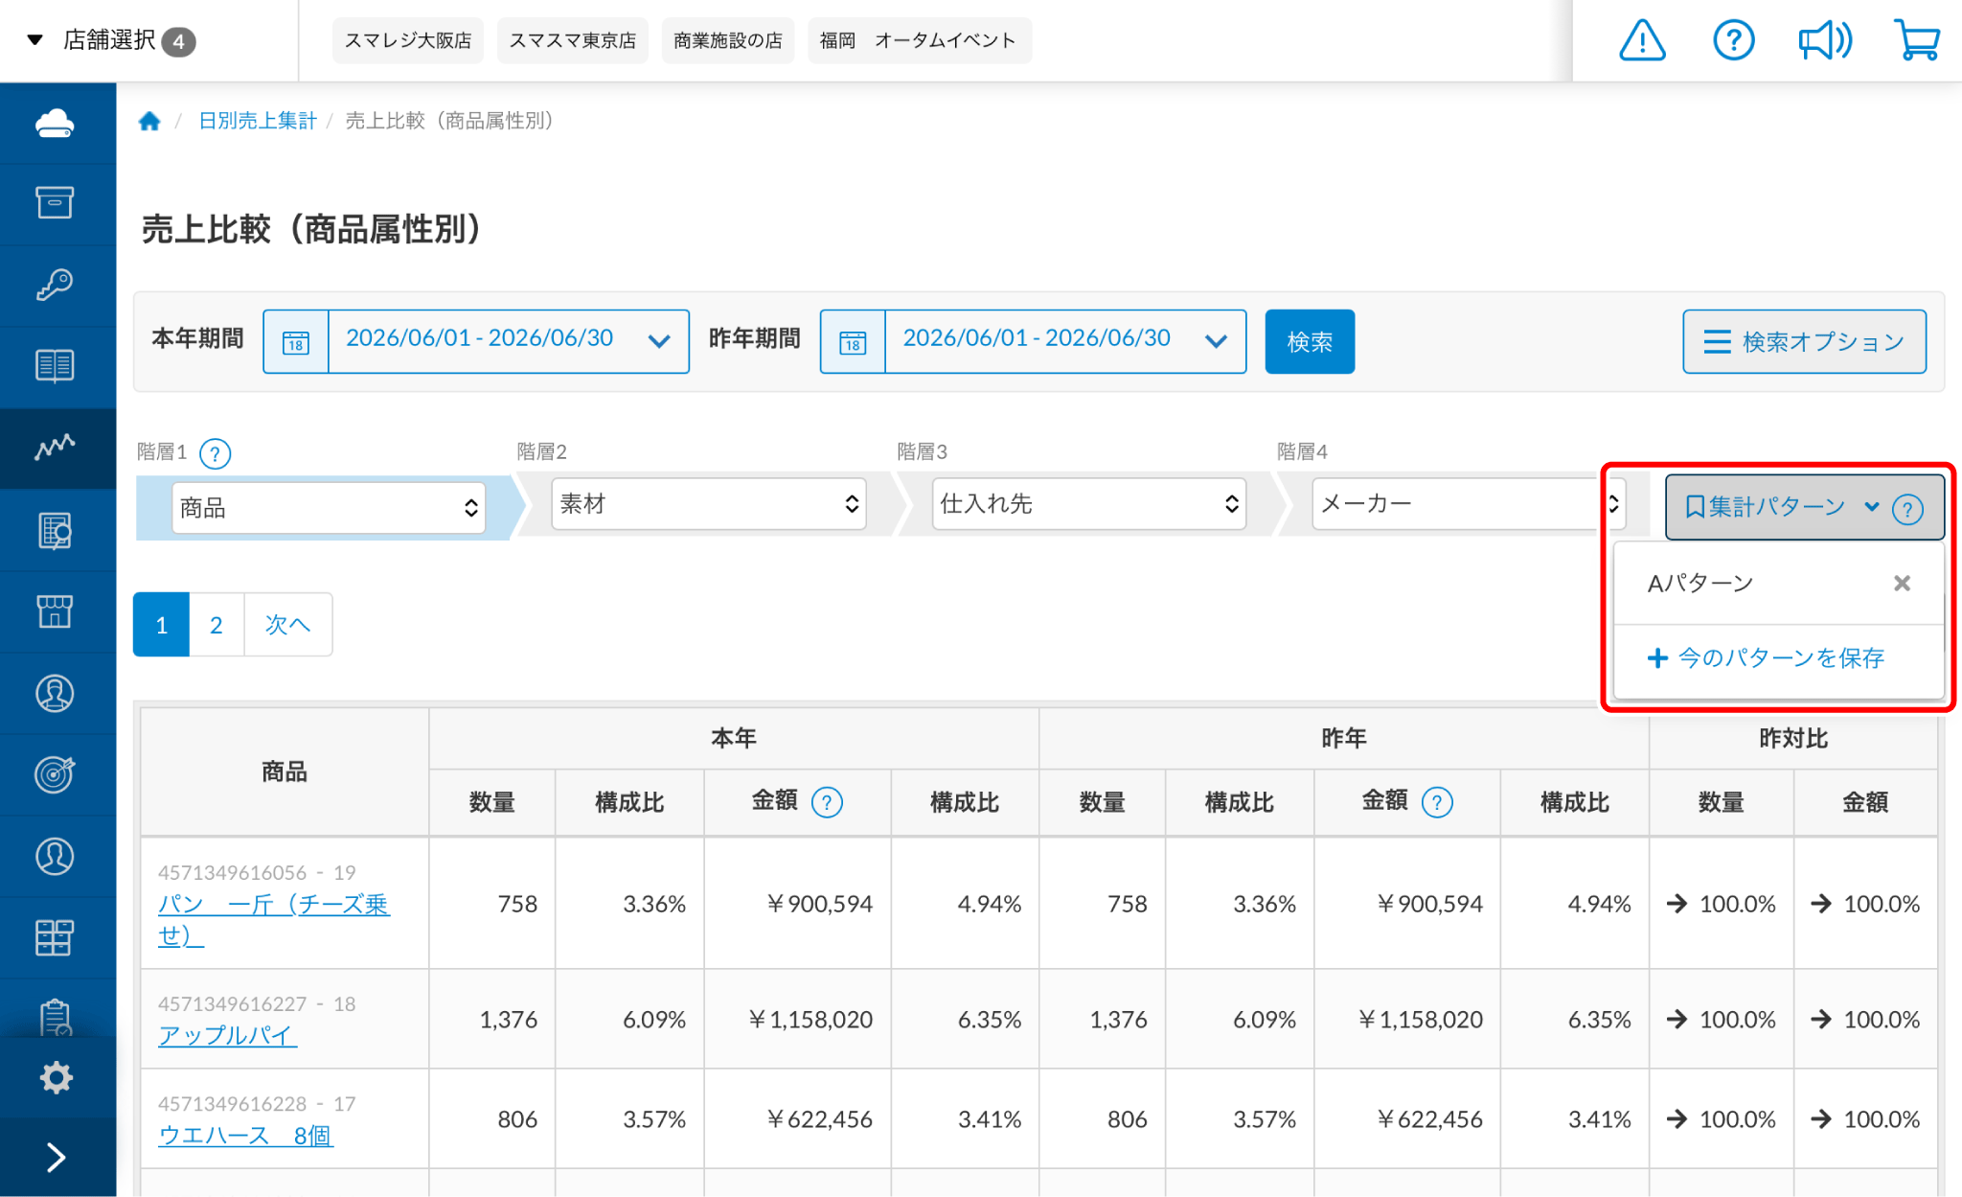Image resolution: width=1962 pixels, height=1197 pixels.
Task: Click the 検索 search button
Action: pos(1310,341)
